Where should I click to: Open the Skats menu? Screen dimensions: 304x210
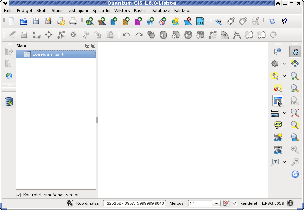tap(42, 11)
